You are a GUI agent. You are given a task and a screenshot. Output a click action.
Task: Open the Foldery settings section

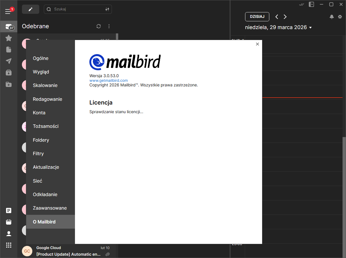(50, 140)
